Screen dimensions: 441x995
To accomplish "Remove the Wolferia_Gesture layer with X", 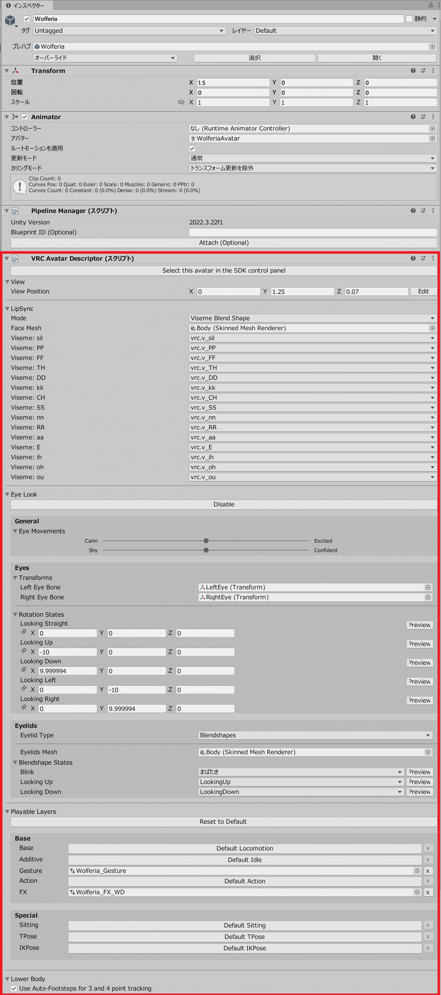I will pos(428,870).
